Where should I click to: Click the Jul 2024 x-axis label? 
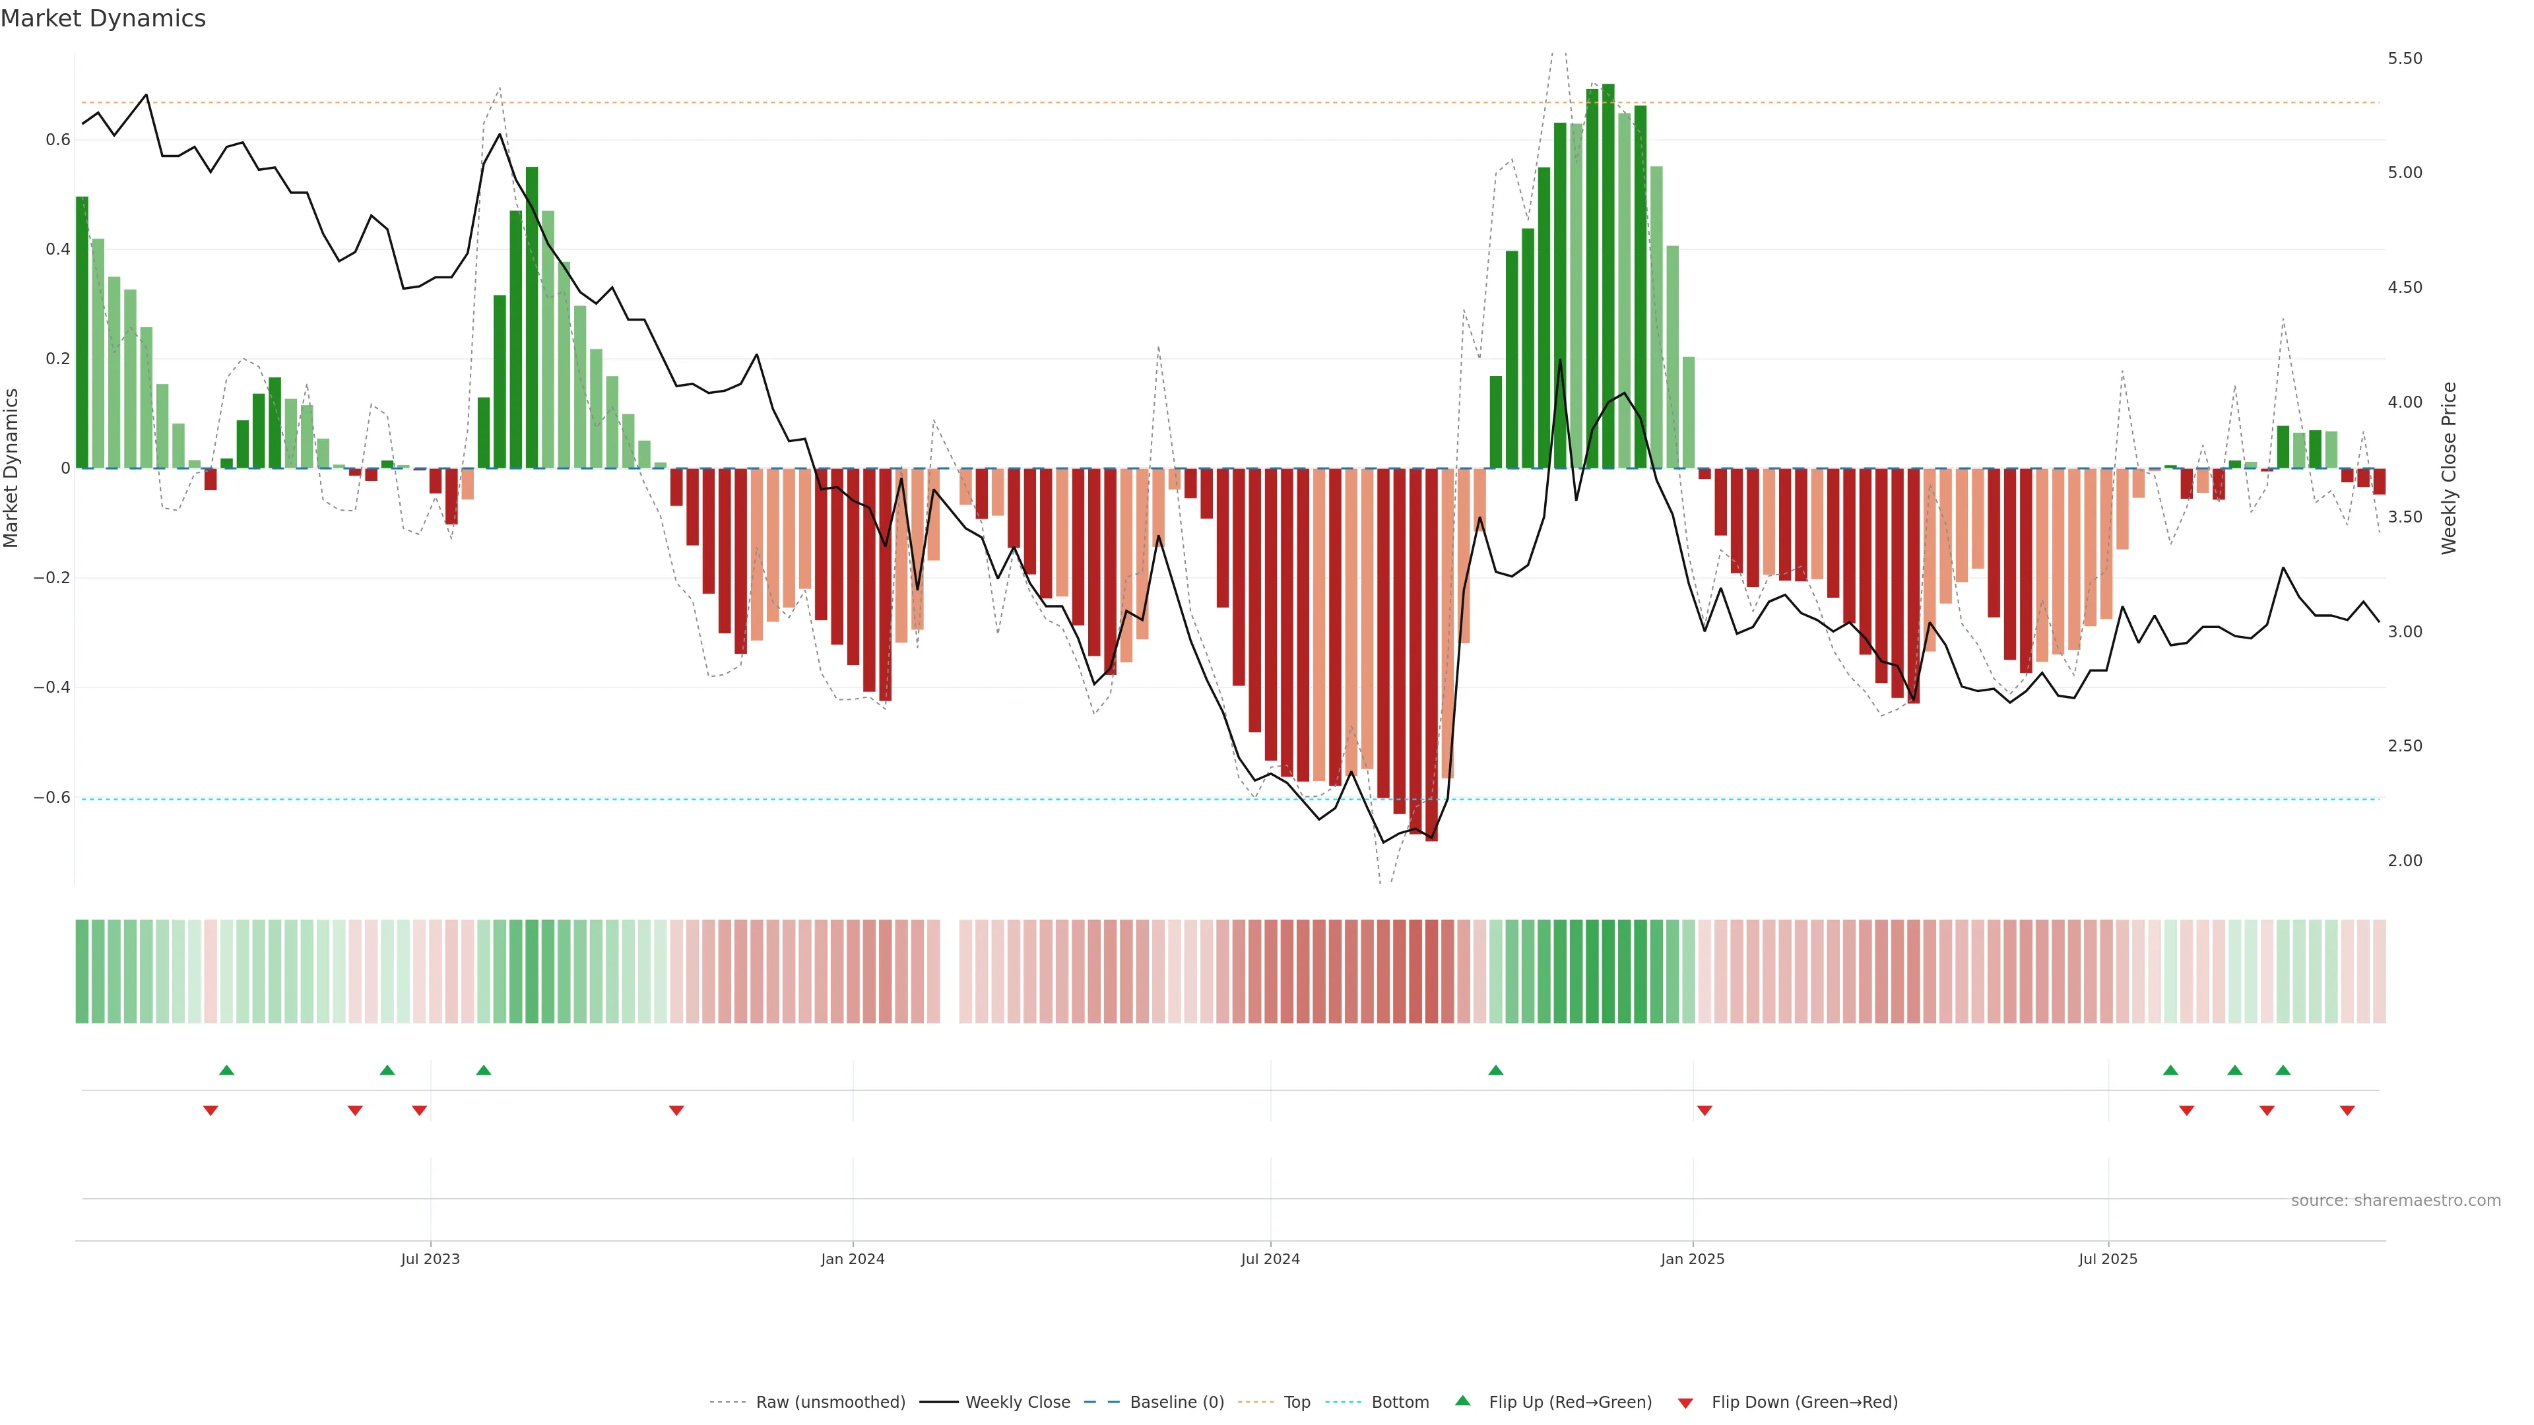click(1270, 1259)
